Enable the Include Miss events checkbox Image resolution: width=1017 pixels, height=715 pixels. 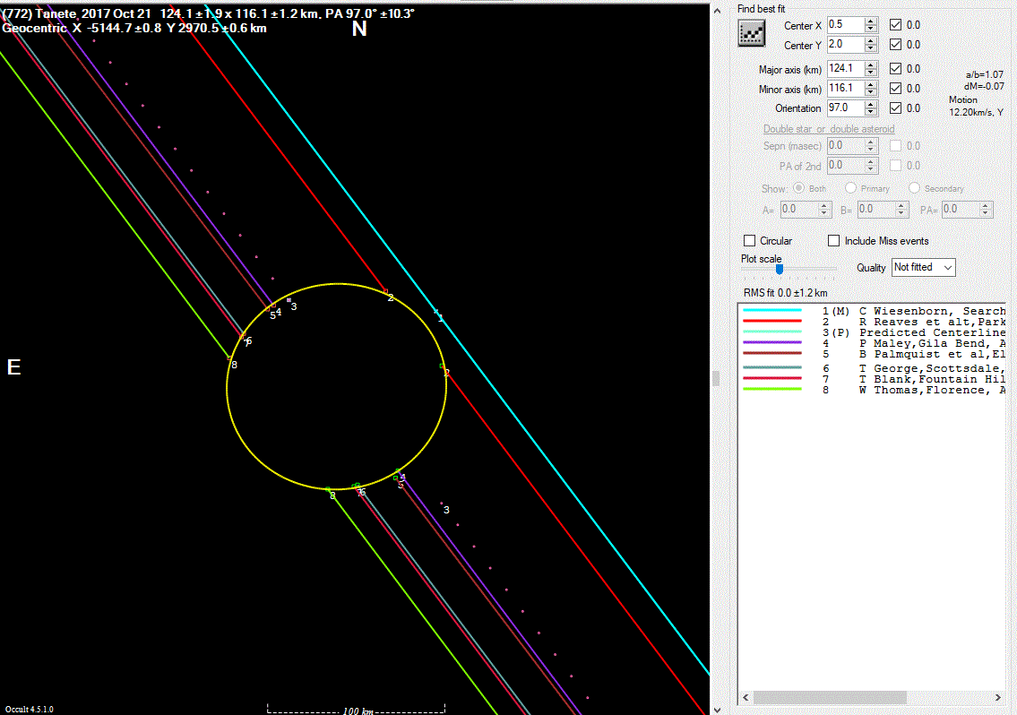point(834,241)
